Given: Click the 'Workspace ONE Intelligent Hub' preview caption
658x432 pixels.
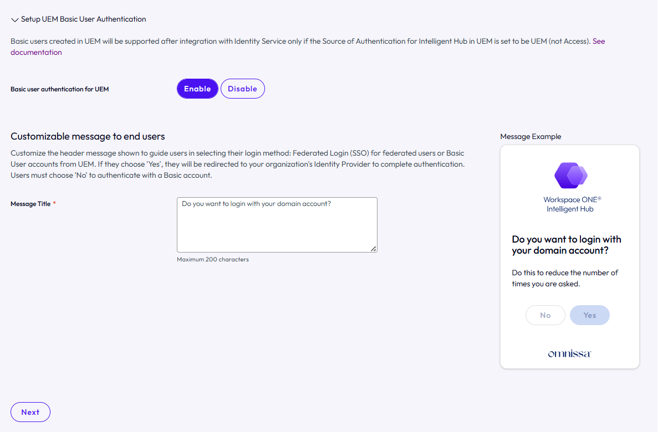Looking at the screenshot, I should click(x=572, y=204).
